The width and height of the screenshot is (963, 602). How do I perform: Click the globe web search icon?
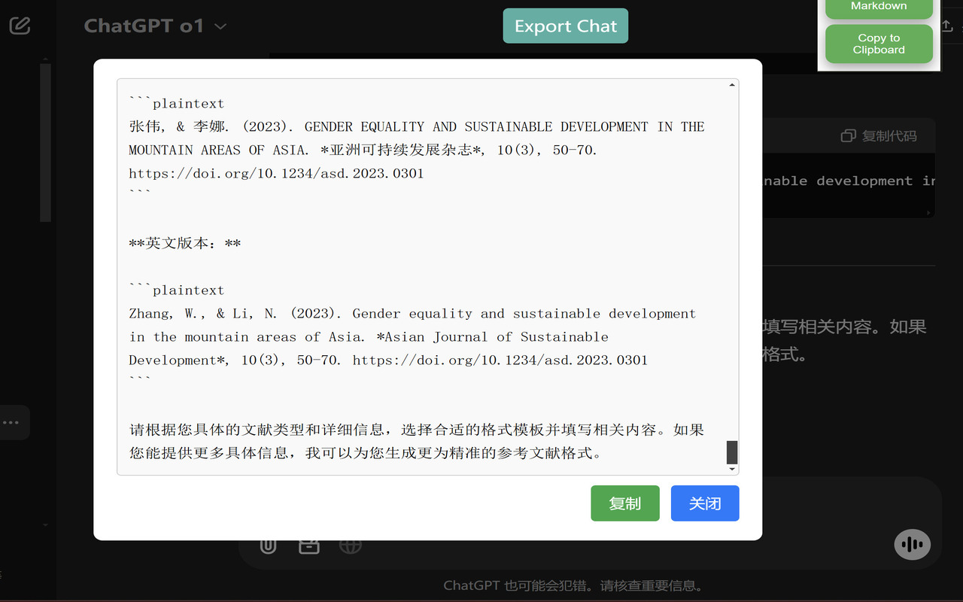click(351, 545)
